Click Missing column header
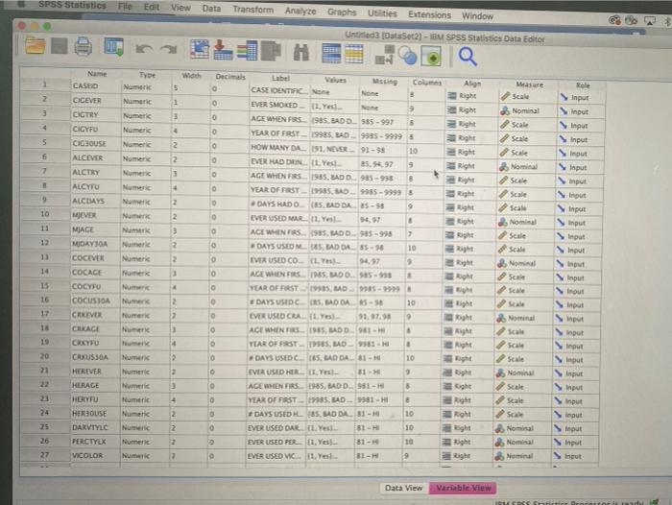The width and height of the screenshot is (672, 505). [384, 82]
